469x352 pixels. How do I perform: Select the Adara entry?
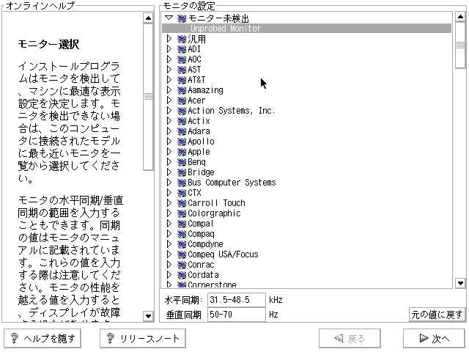pos(199,131)
